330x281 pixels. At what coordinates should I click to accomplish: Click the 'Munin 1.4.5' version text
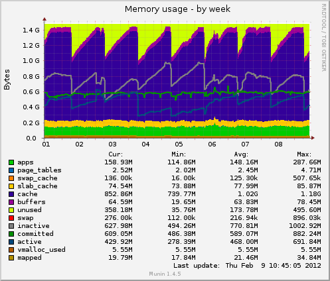[x=165, y=274]
